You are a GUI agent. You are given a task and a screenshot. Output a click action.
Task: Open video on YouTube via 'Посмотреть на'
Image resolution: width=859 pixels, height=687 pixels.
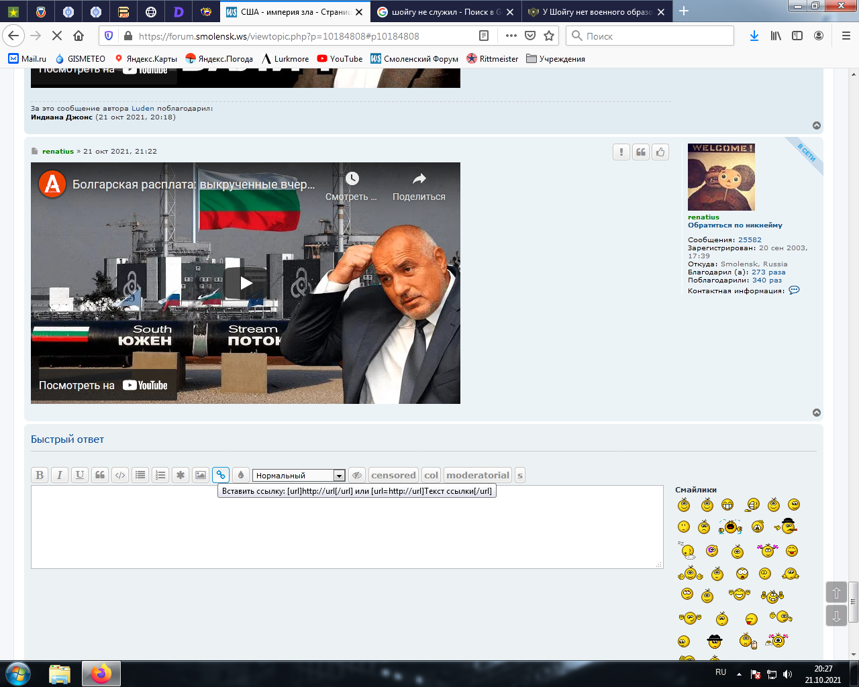click(x=104, y=385)
